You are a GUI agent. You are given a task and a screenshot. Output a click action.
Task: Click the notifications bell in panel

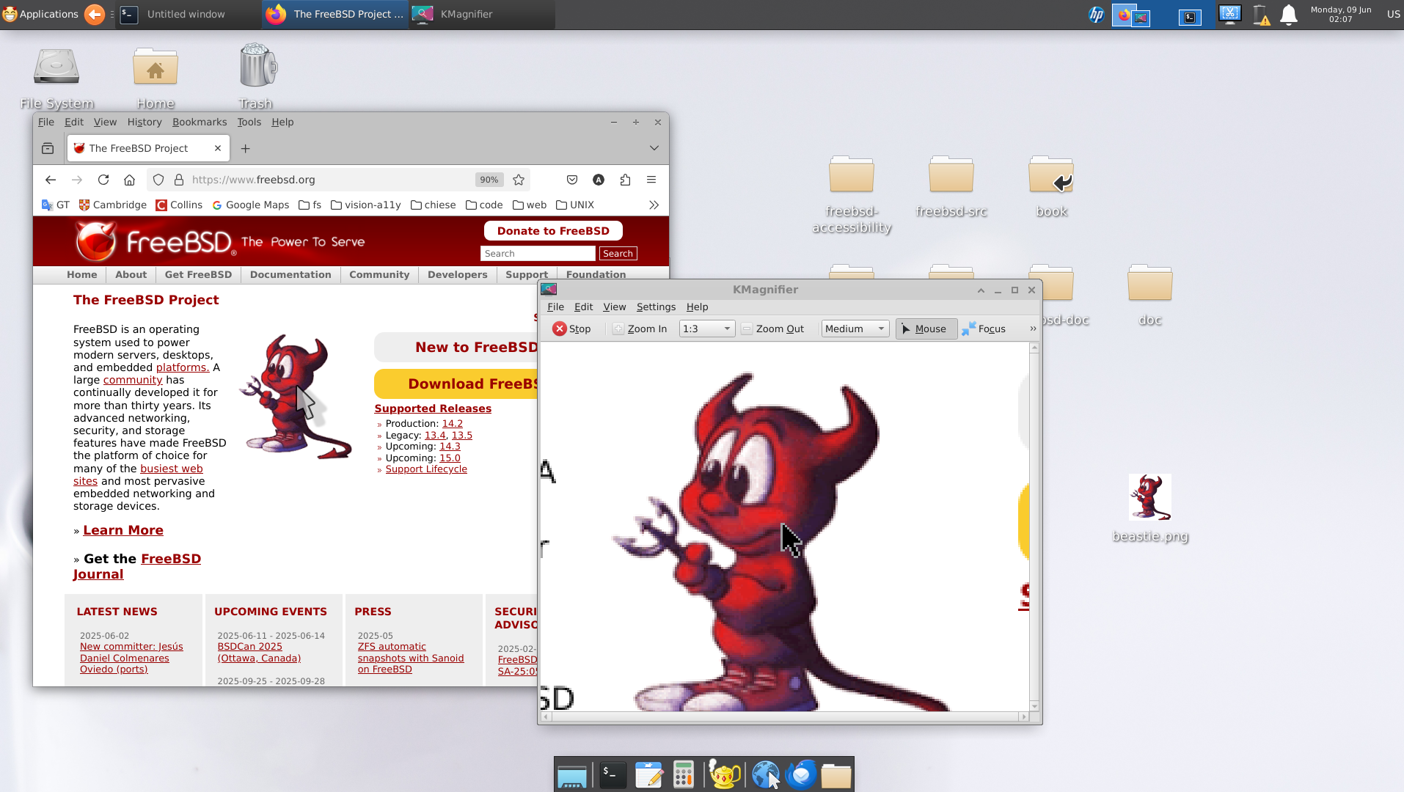(x=1289, y=15)
